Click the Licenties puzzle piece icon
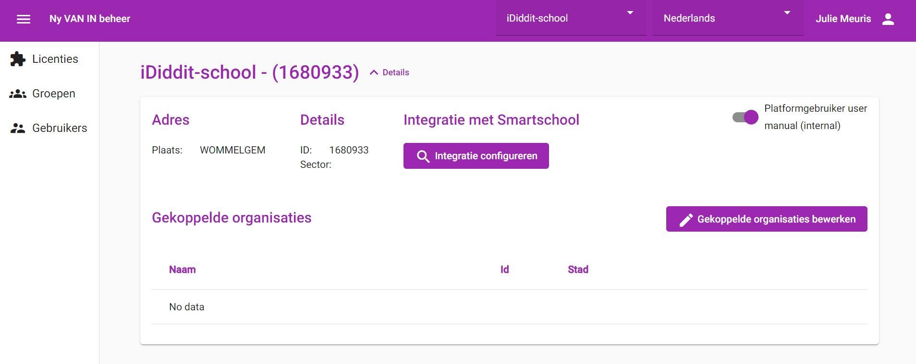Viewport: 916px width, 364px height. coord(18,59)
